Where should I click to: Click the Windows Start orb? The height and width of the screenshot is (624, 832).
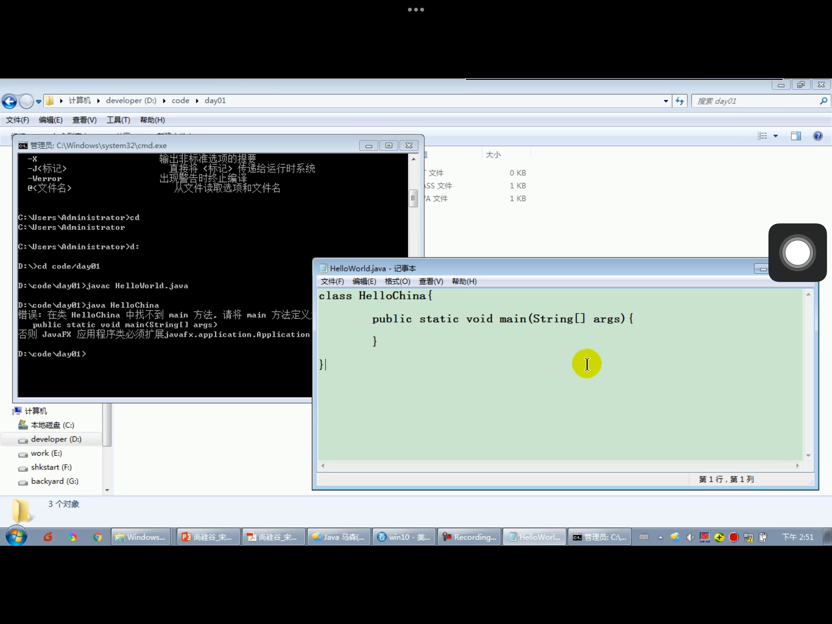(x=16, y=537)
